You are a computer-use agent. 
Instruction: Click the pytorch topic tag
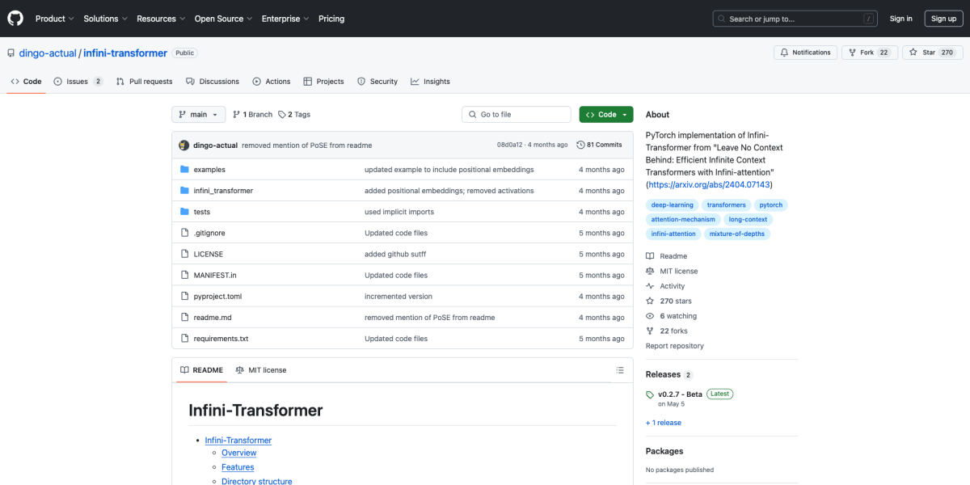point(771,205)
